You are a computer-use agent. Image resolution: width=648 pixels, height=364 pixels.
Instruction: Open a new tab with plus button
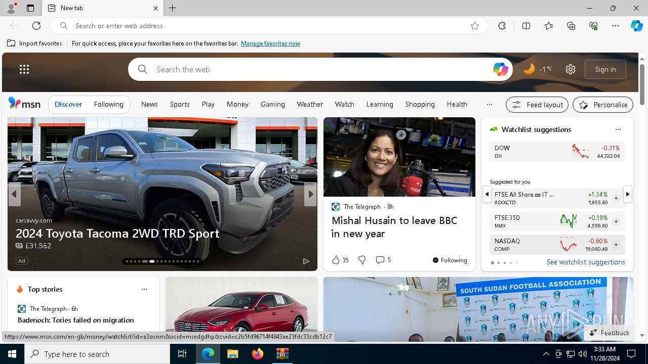pos(173,8)
